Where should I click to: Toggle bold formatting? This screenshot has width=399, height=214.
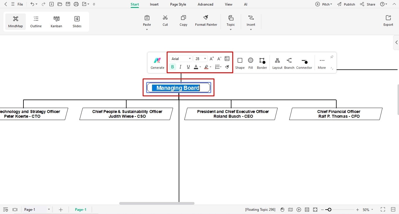[x=173, y=67]
